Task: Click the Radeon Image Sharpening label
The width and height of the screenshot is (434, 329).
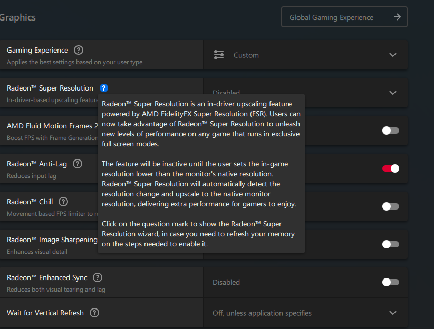Action: tap(52, 240)
